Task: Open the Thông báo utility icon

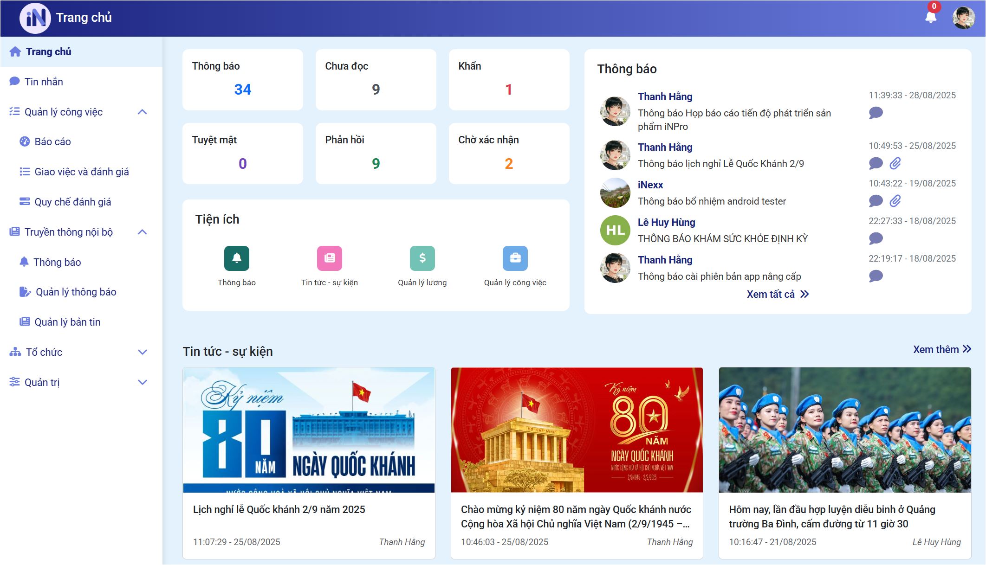Action: (236, 258)
